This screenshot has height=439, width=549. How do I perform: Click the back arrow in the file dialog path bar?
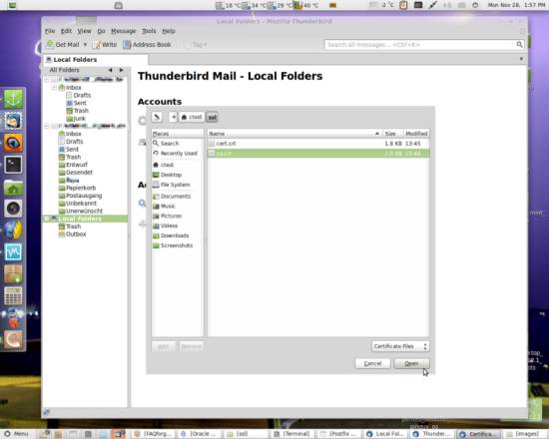pos(174,117)
